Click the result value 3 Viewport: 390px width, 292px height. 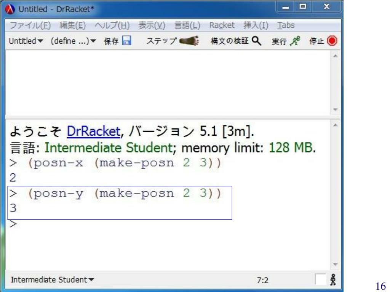[x=13, y=208]
